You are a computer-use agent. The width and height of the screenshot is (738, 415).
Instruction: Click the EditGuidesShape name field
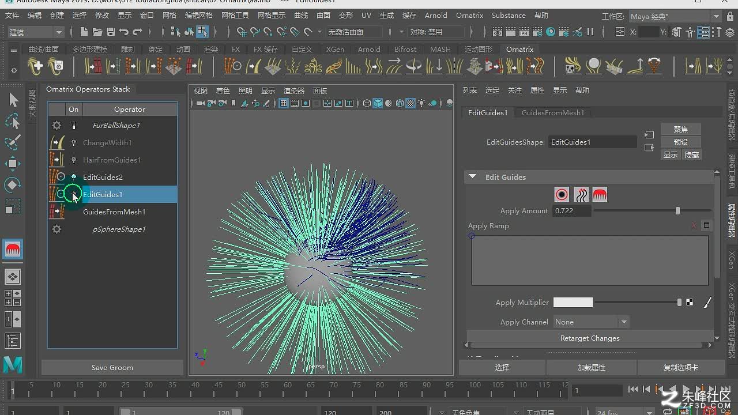pos(593,142)
